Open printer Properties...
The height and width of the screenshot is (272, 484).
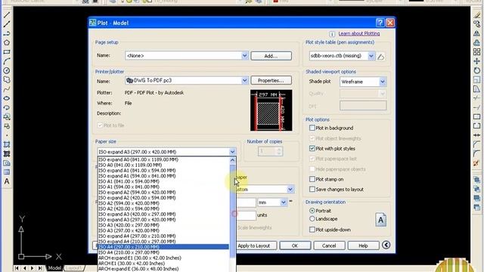pos(271,81)
